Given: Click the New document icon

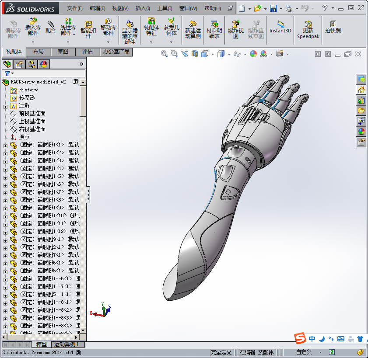Looking at the screenshot, I should coord(242,8).
